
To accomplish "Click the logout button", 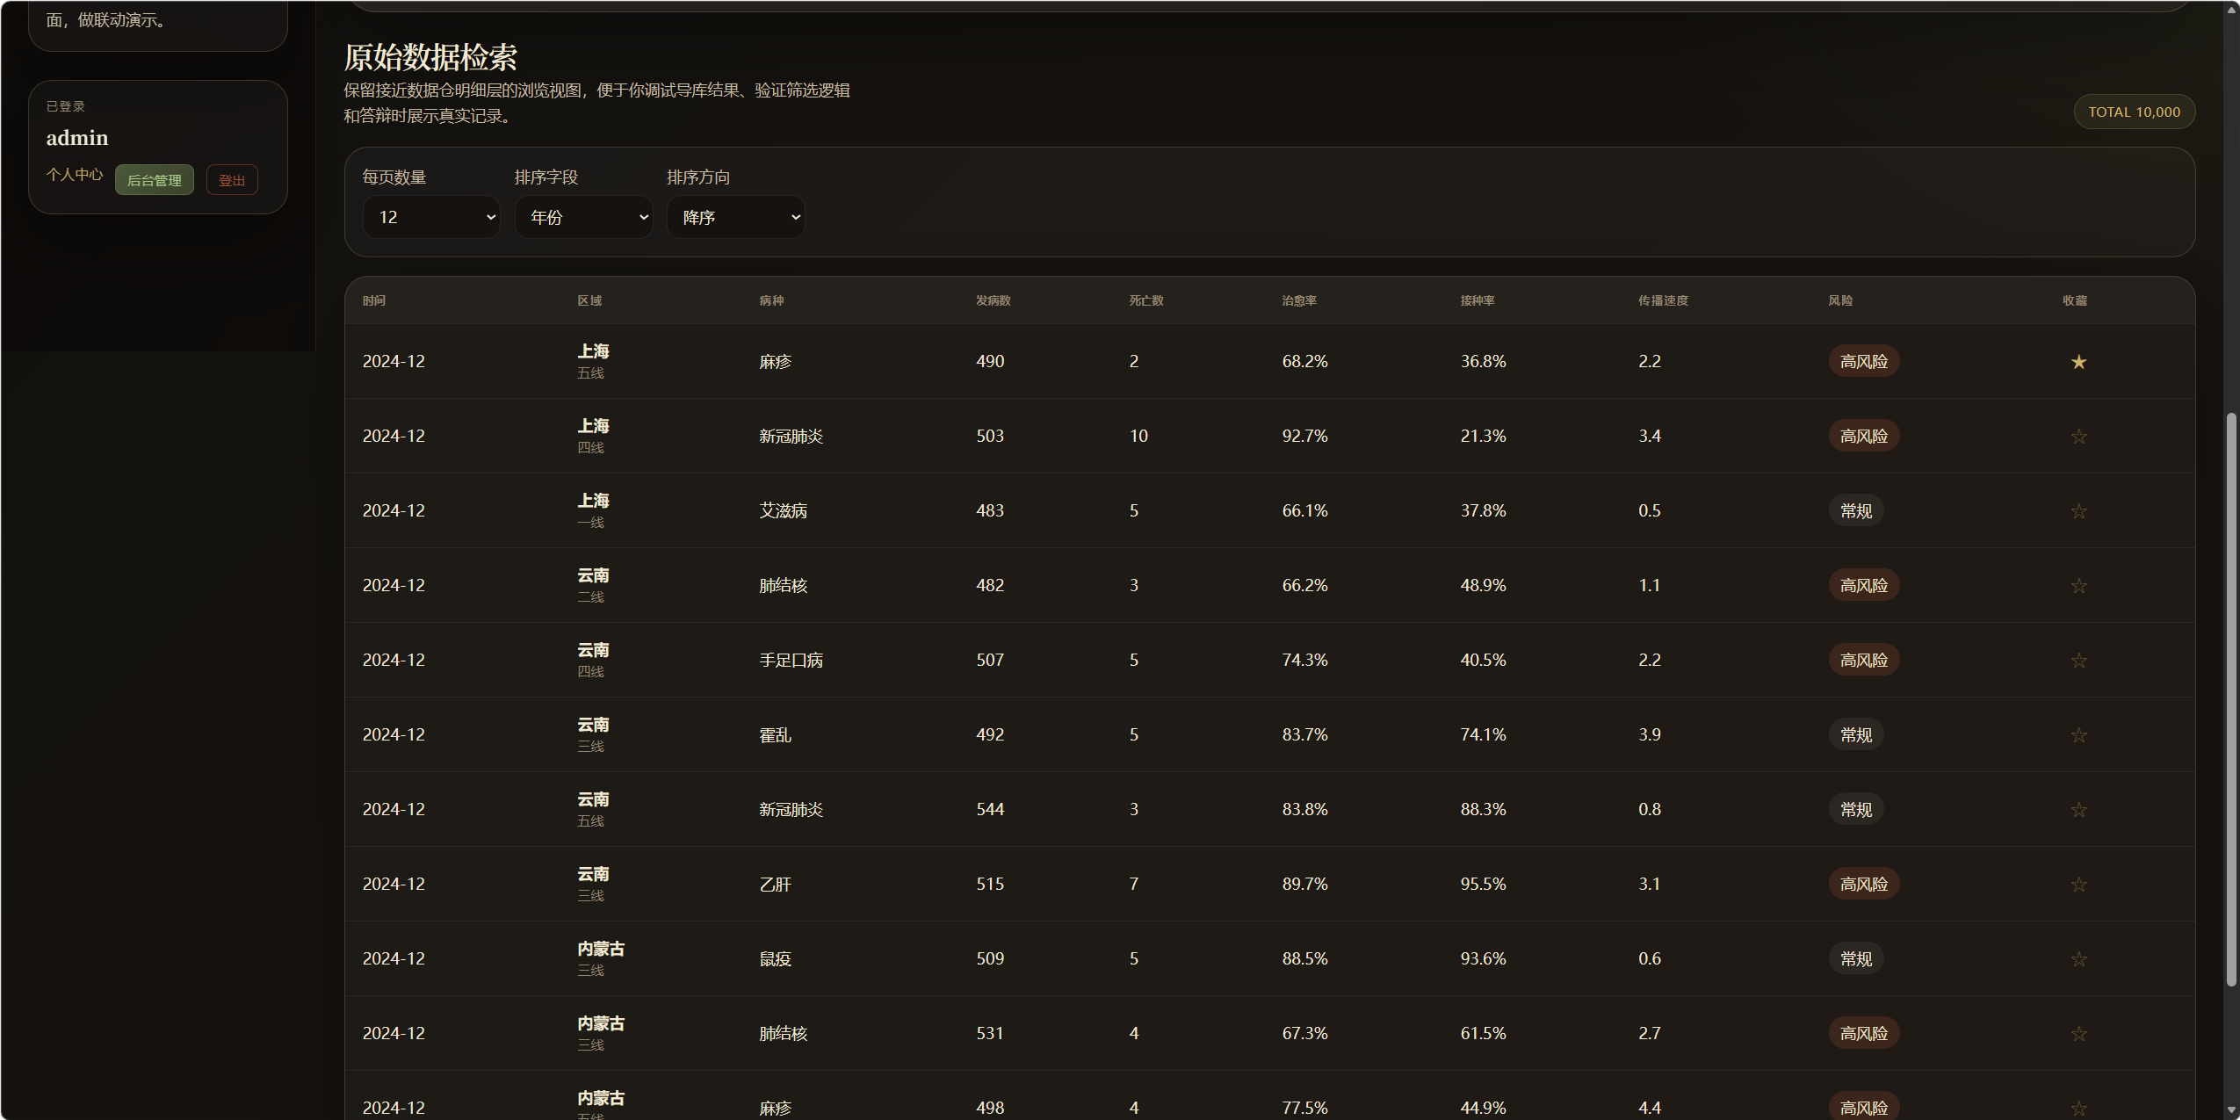I will [x=232, y=180].
